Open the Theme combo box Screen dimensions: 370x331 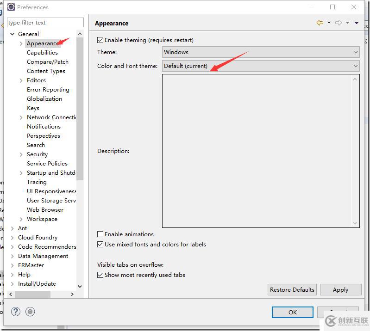point(261,52)
